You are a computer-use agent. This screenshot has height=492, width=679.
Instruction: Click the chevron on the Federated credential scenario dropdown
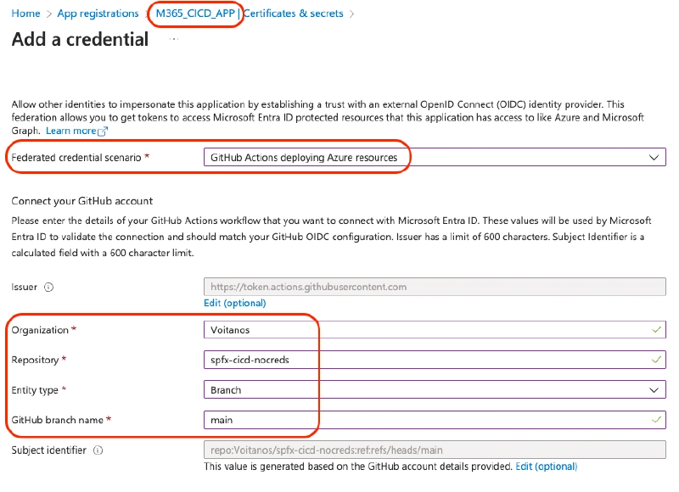tap(654, 157)
